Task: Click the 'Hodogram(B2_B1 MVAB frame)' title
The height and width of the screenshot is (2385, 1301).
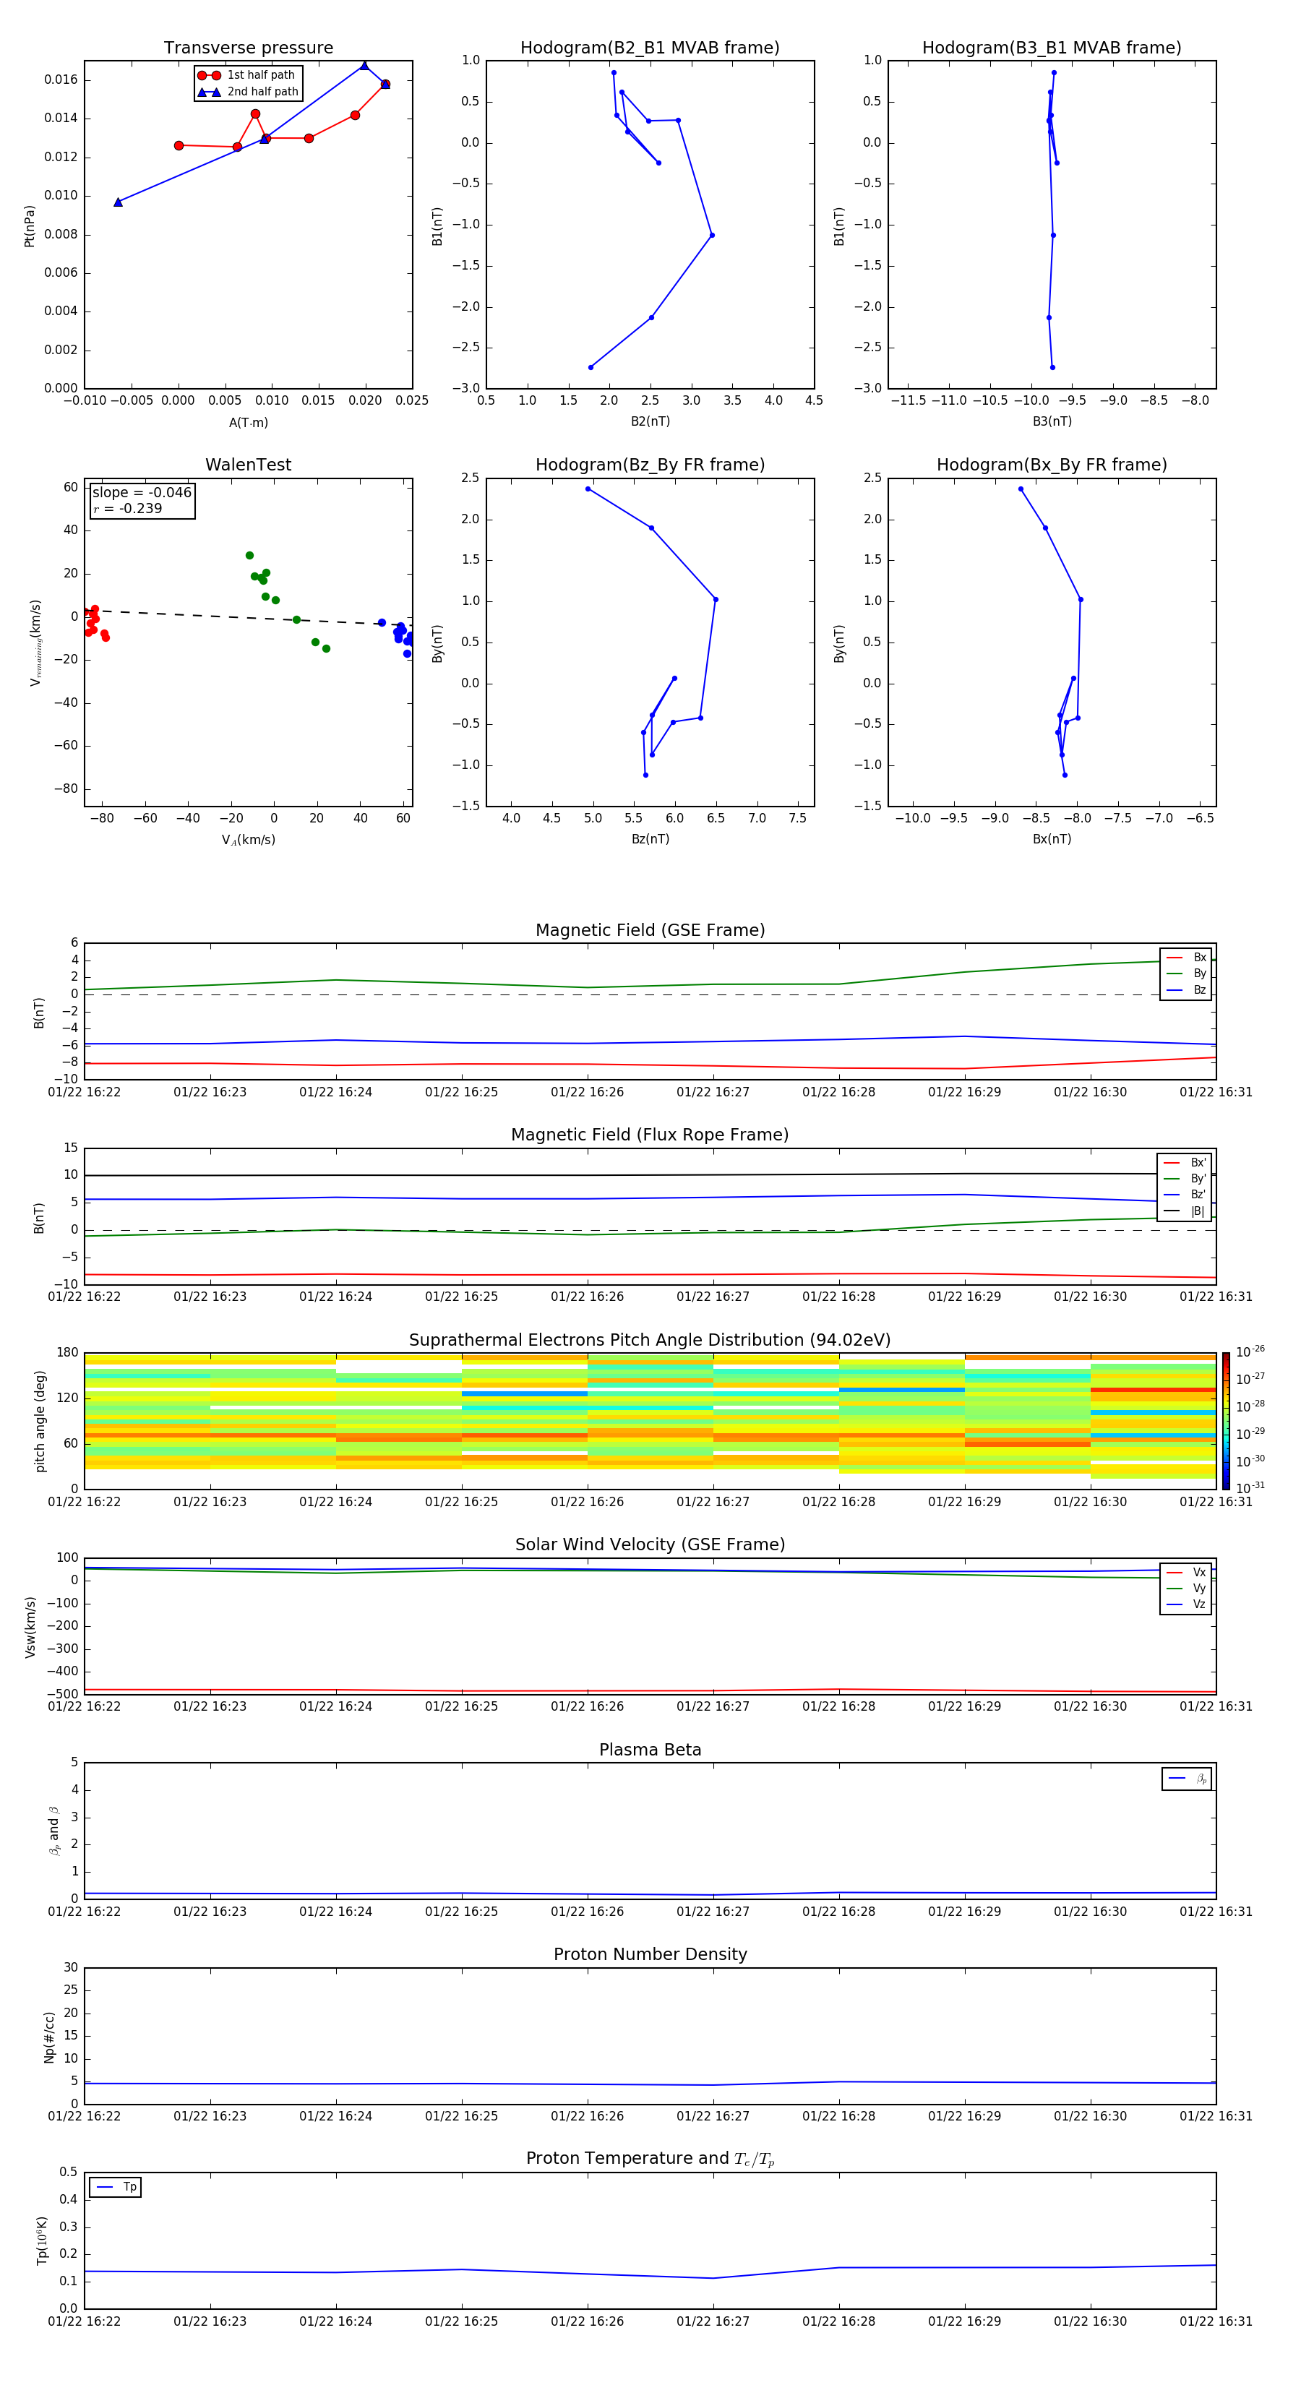Action: pyautogui.click(x=650, y=48)
